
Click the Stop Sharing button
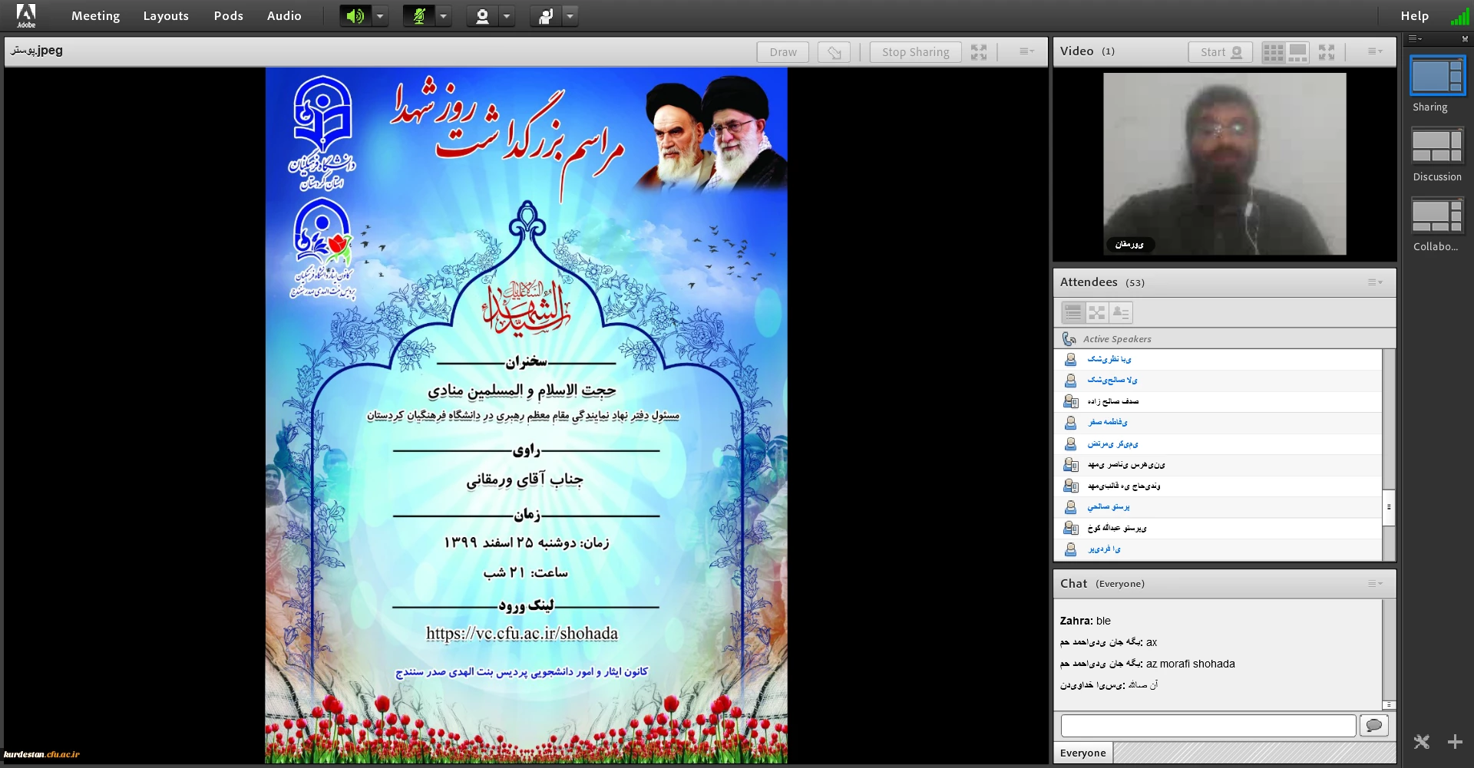coord(915,52)
